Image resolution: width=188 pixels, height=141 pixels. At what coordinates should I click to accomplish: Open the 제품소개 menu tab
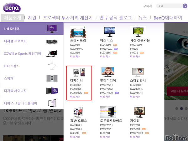(13, 18)
